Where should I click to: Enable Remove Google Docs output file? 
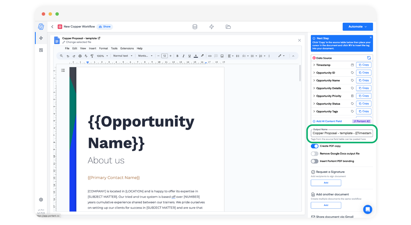tap(315, 154)
